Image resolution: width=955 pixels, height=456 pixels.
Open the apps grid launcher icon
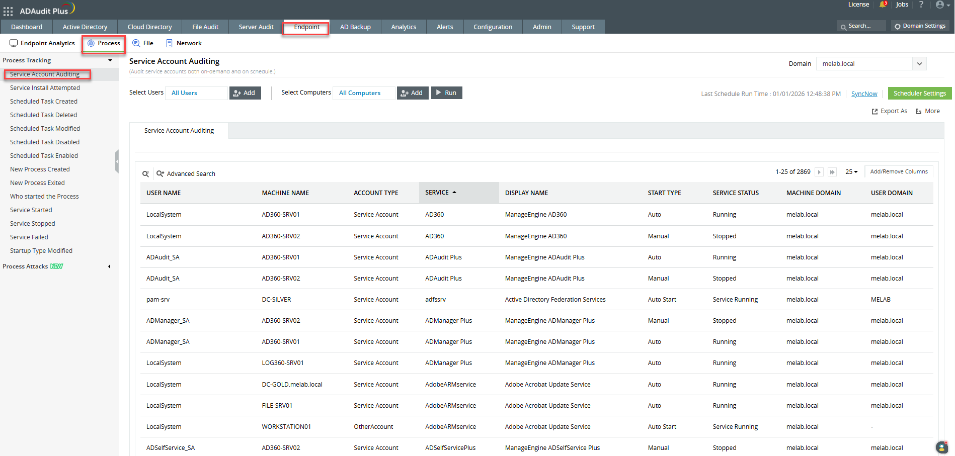[x=8, y=11]
